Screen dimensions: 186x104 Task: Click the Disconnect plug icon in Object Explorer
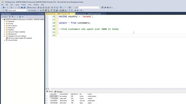pos(12,17)
